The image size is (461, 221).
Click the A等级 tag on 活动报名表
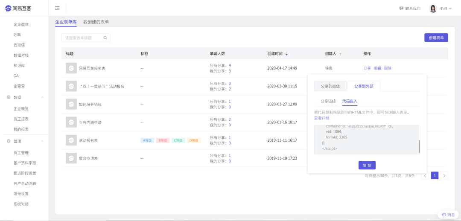(x=147, y=140)
